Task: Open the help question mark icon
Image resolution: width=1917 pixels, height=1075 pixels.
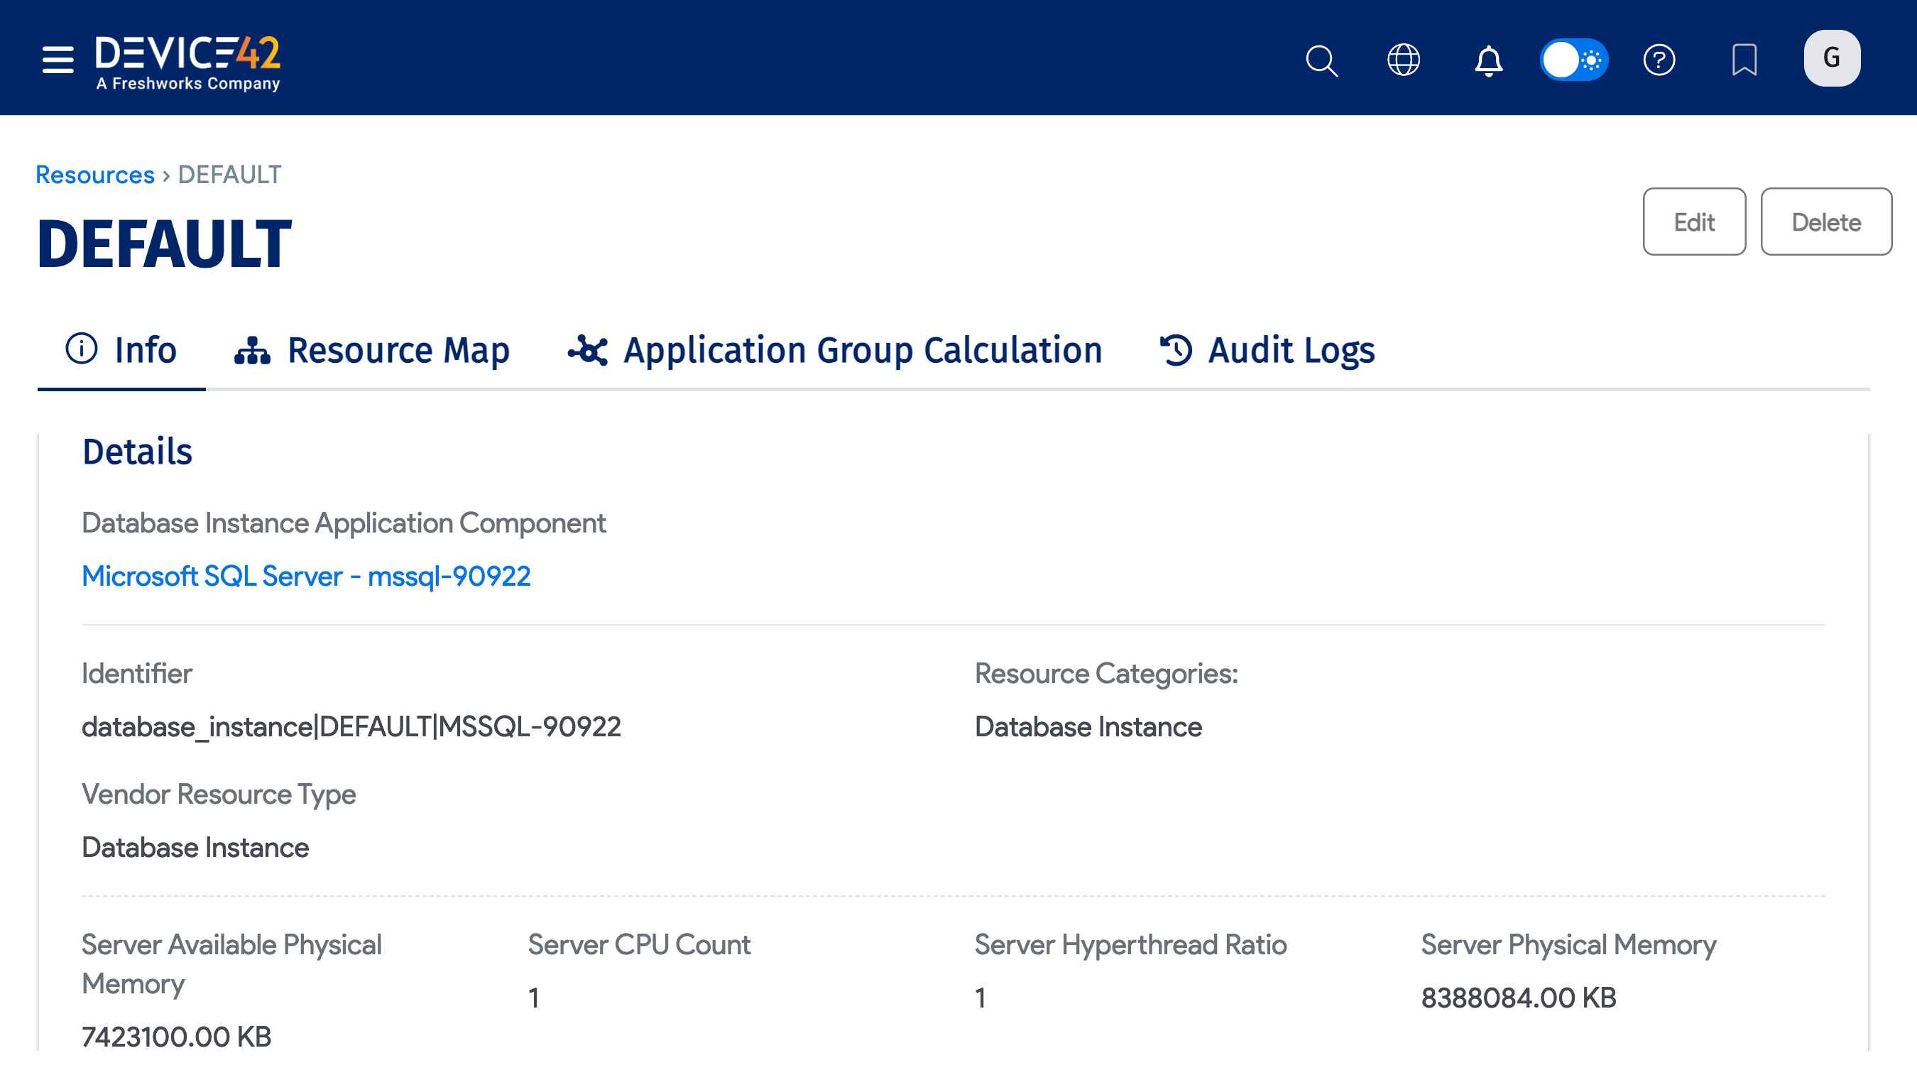Action: (x=1659, y=60)
